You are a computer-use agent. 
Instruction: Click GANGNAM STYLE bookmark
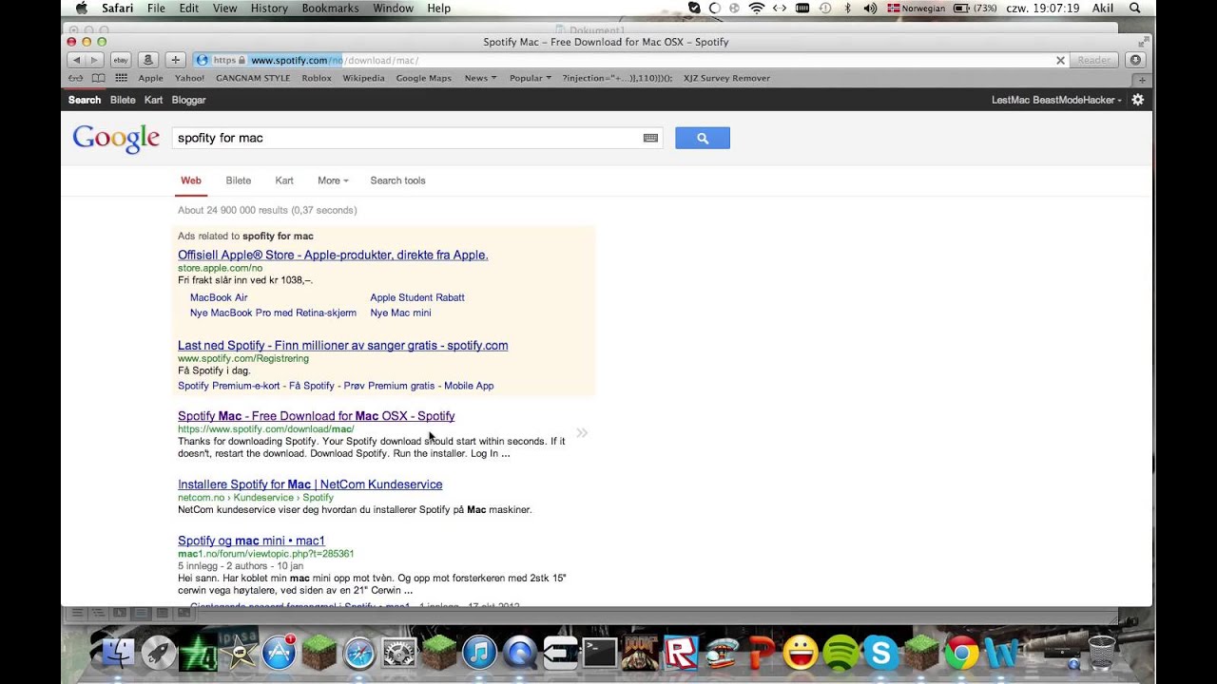point(253,78)
